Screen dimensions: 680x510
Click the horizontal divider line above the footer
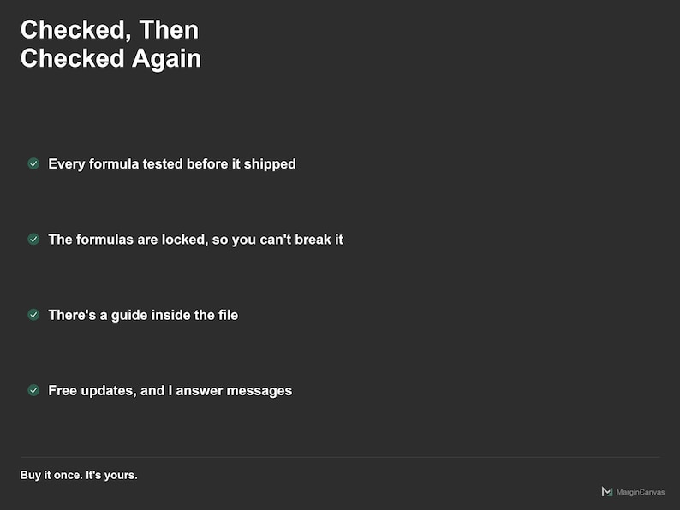[x=340, y=457]
